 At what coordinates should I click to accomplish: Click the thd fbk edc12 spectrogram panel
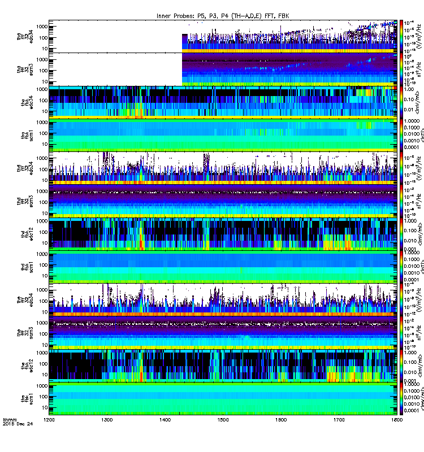[223, 234]
